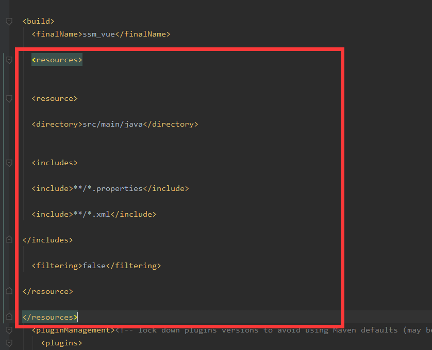Fold at the closing </includes> marker
The height and width of the screenshot is (350, 432).
9,240
